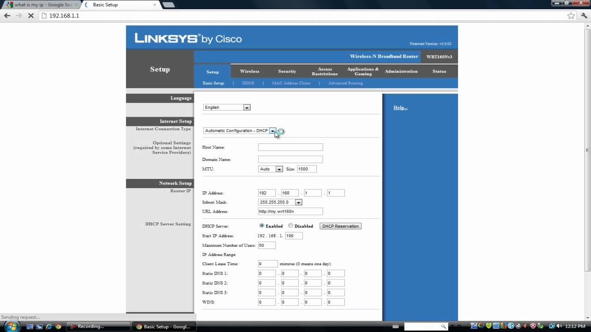Select the Basic Setup browser tab
The height and width of the screenshot is (332, 591).
point(121,5)
